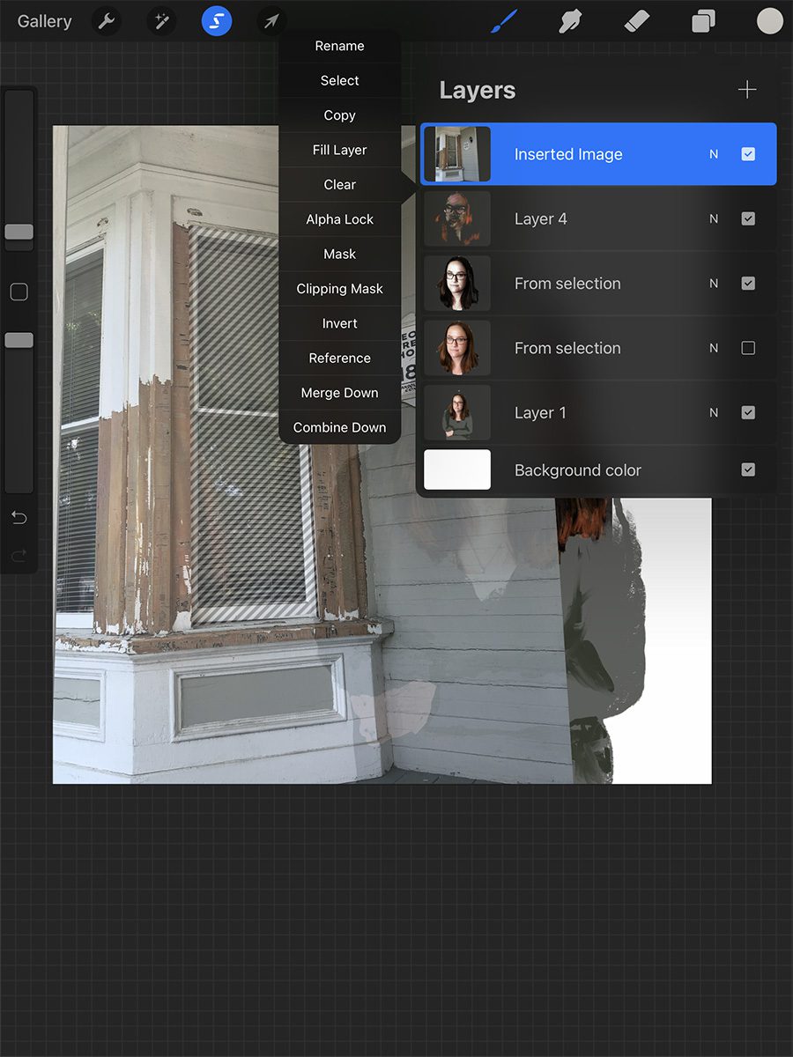Screen dimensions: 793x1057
Task: Hide the Layer 4 layer
Action: pyautogui.click(x=748, y=218)
